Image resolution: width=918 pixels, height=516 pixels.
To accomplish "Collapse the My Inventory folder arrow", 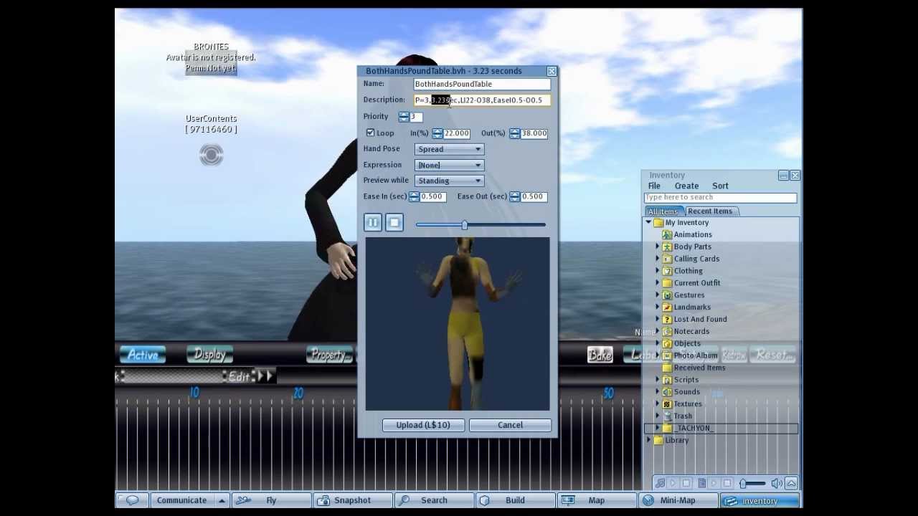I will (x=648, y=223).
